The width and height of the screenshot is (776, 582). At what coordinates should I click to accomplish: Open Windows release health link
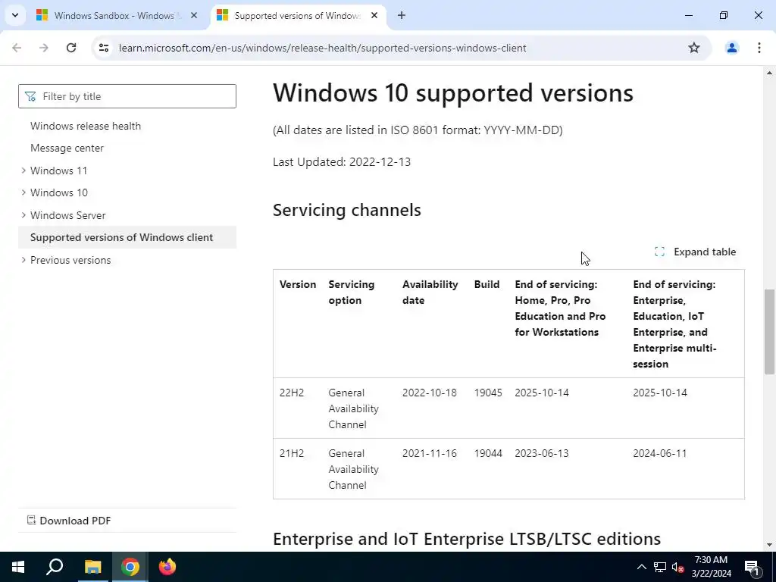86,126
